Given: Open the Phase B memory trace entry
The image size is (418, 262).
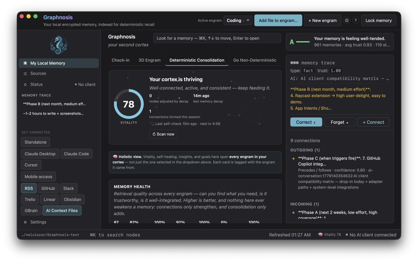Looking at the screenshot, I should 54,104.
